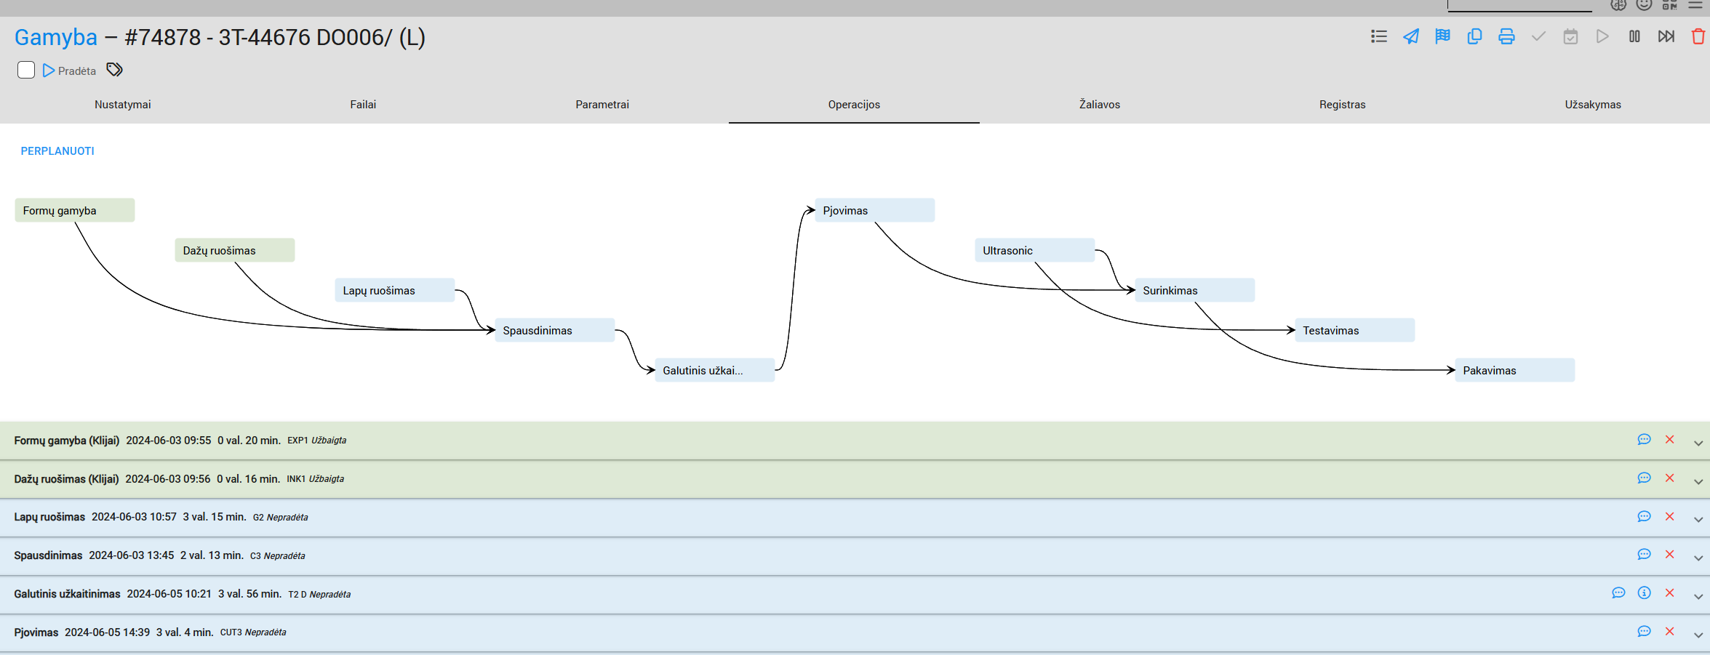Expand the Lapų ruošimas operation row
The height and width of the screenshot is (655, 1710).
(x=1698, y=519)
